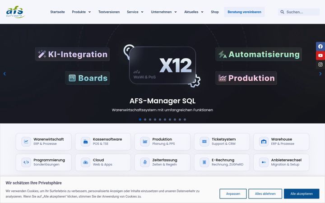Click Beratung vereinbaren button
325x203 pixels.
point(244,12)
